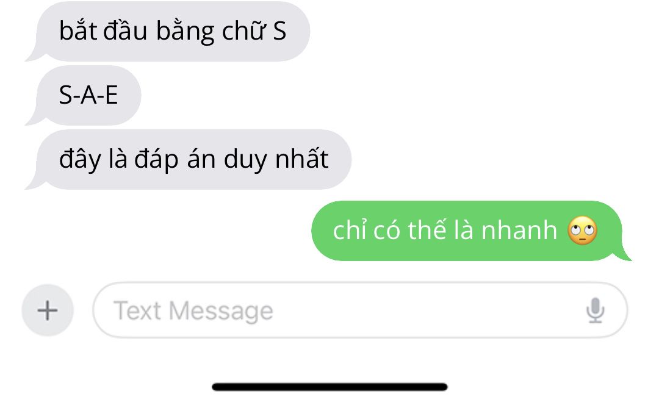The height and width of the screenshot is (405, 659).
Task: Click the word "bắt" in first bubble
Action: [79, 30]
